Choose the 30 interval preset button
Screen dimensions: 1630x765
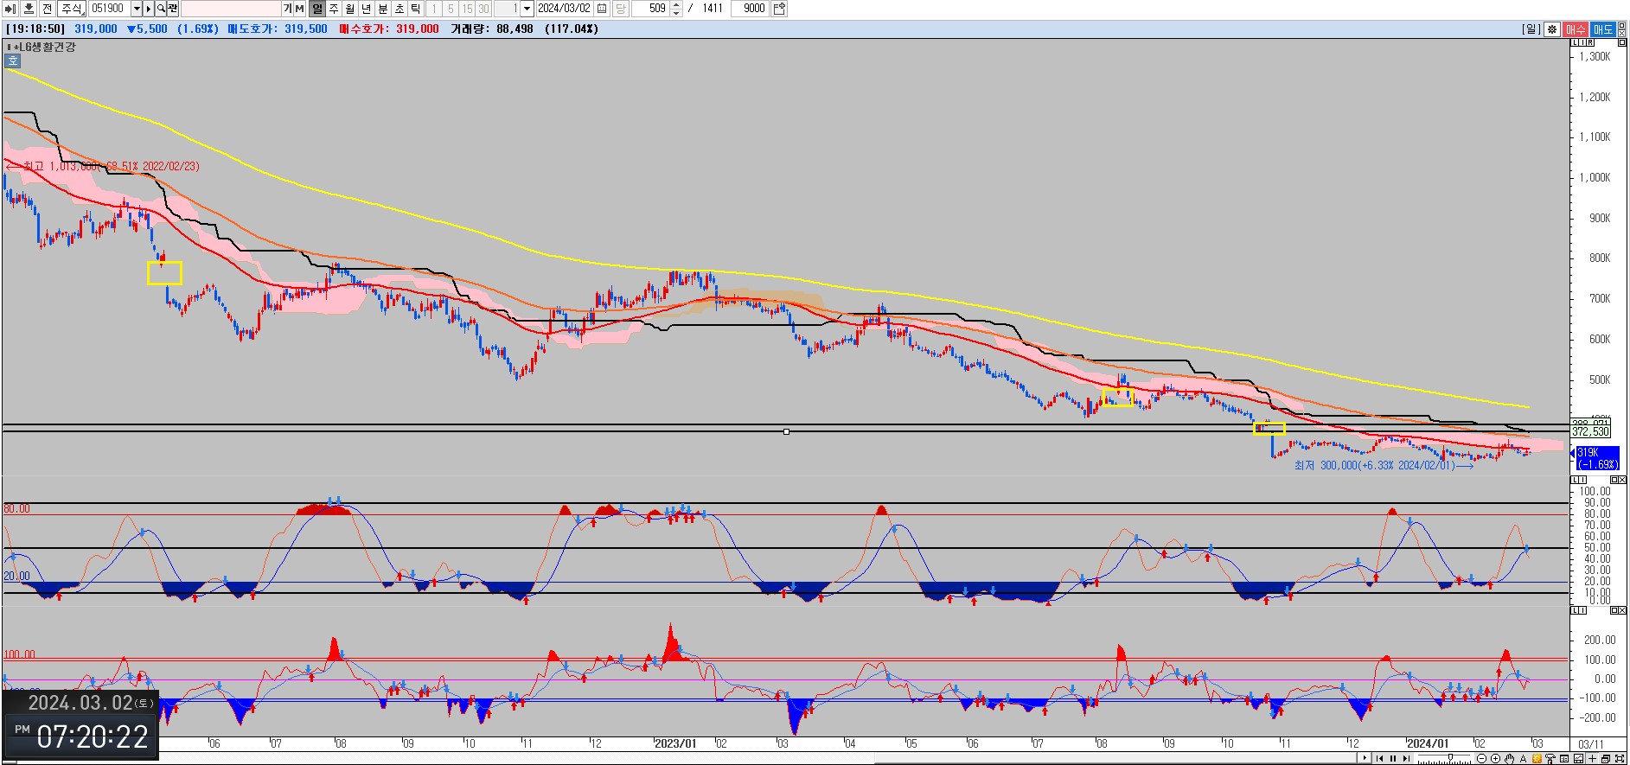pos(483,9)
